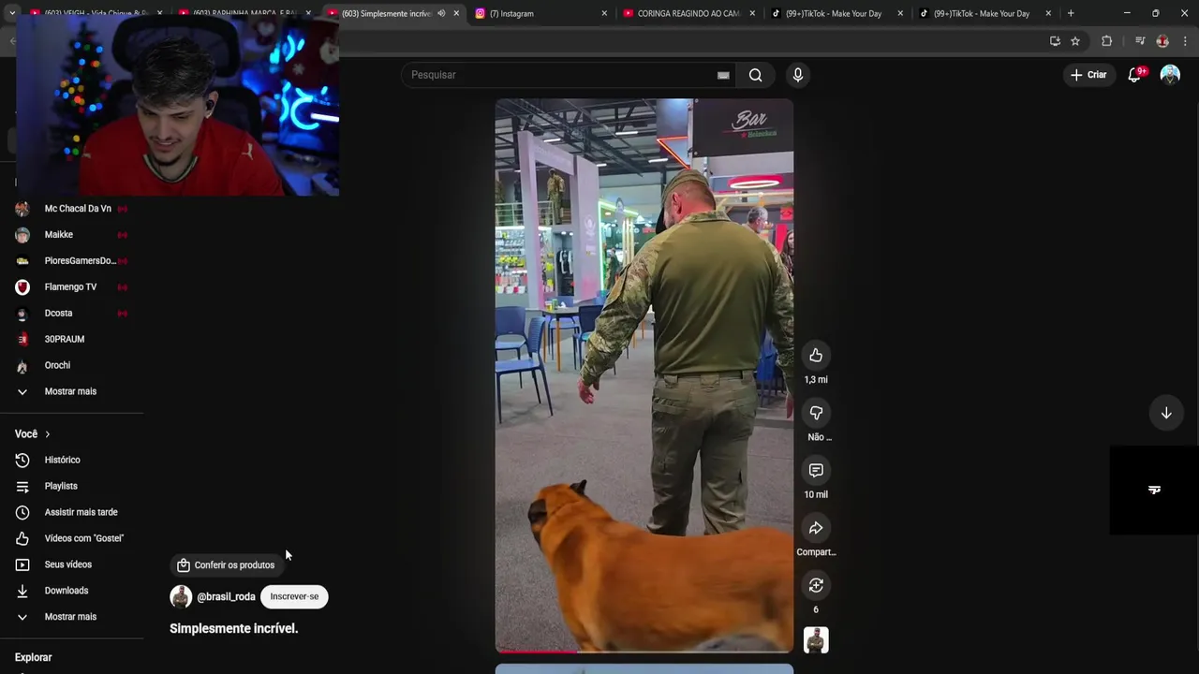Open the YouTube account avatar menu
This screenshot has width=1199, height=674.
click(x=1170, y=75)
